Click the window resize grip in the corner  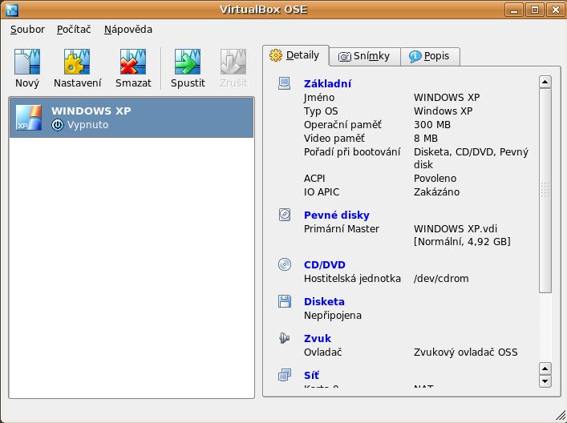pyautogui.click(x=560, y=416)
